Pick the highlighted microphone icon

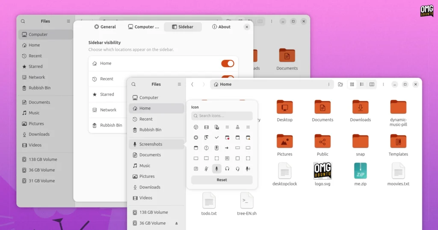point(217,168)
